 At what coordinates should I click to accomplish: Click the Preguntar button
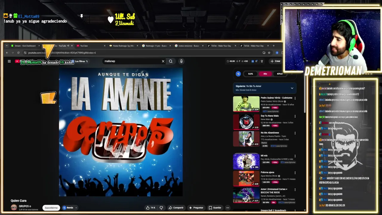pos(196,208)
